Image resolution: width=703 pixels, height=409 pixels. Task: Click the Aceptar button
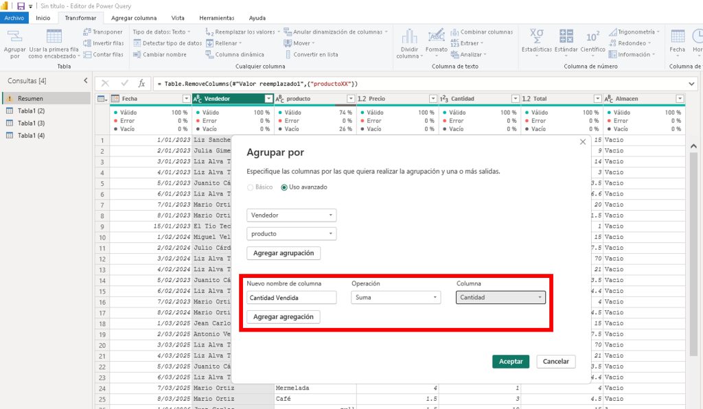(511, 361)
